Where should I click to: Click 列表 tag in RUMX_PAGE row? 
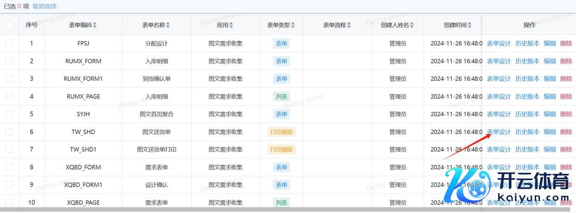[282, 97]
